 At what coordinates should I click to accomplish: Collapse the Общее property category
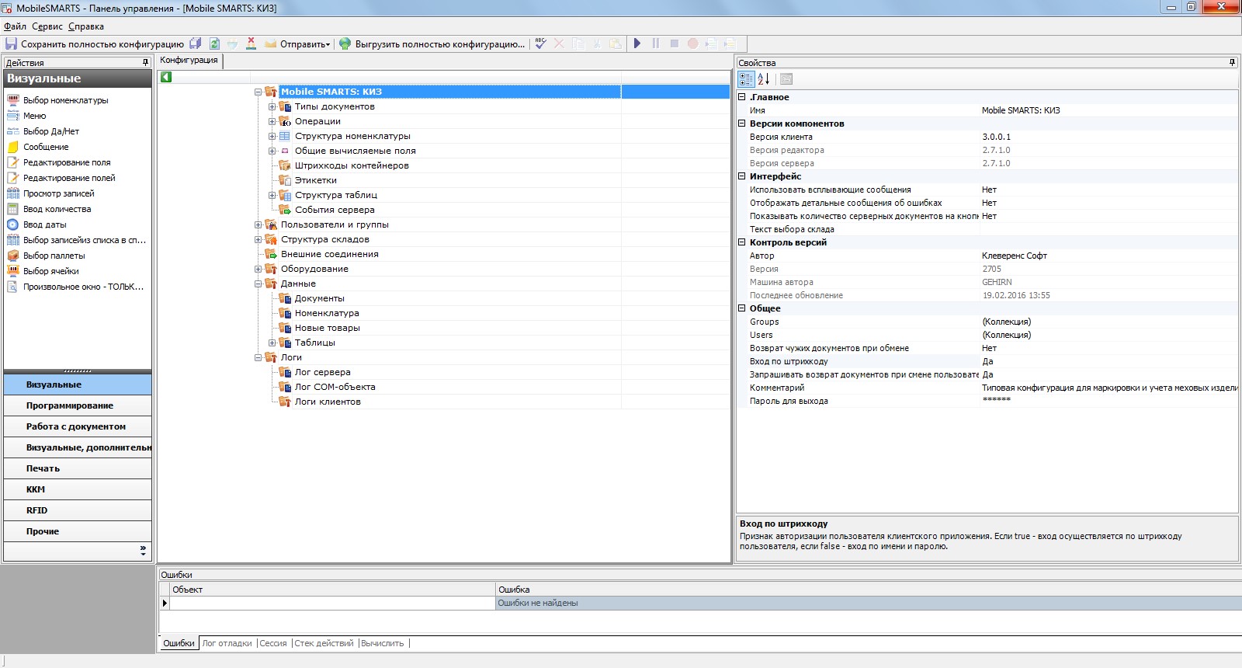742,308
